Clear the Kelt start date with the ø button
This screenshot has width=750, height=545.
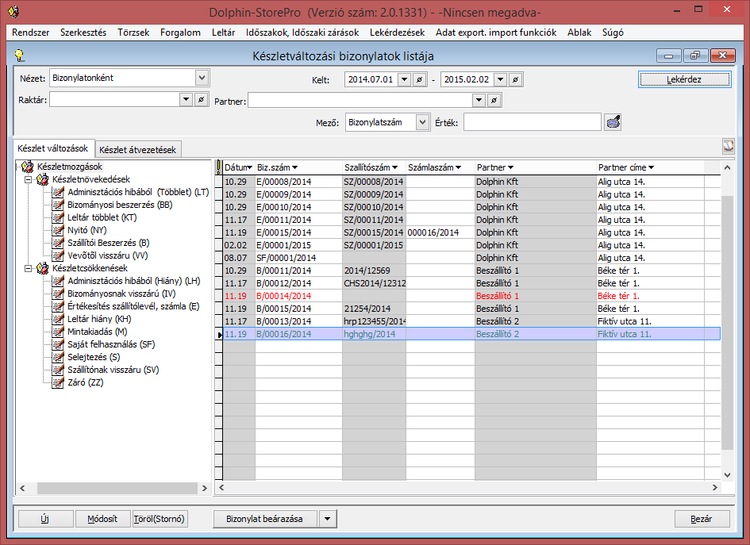pos(420,79)
